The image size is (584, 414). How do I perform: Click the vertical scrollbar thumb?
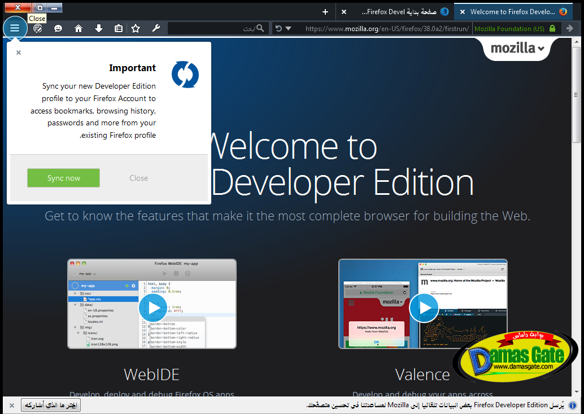pos(576,95)
